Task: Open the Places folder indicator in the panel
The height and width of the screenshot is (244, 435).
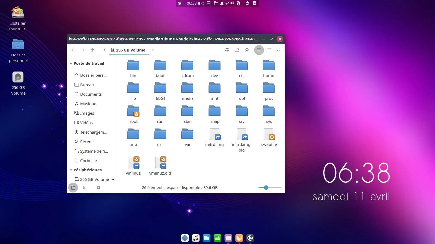Action: coord(216,3)
